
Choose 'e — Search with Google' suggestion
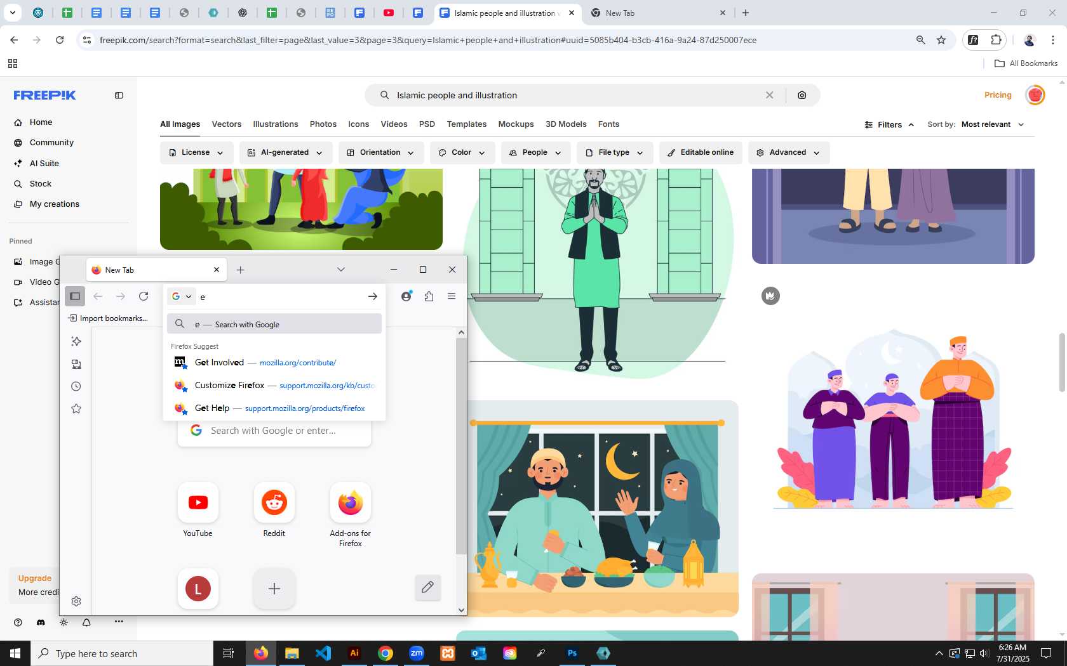coord(274,324)
